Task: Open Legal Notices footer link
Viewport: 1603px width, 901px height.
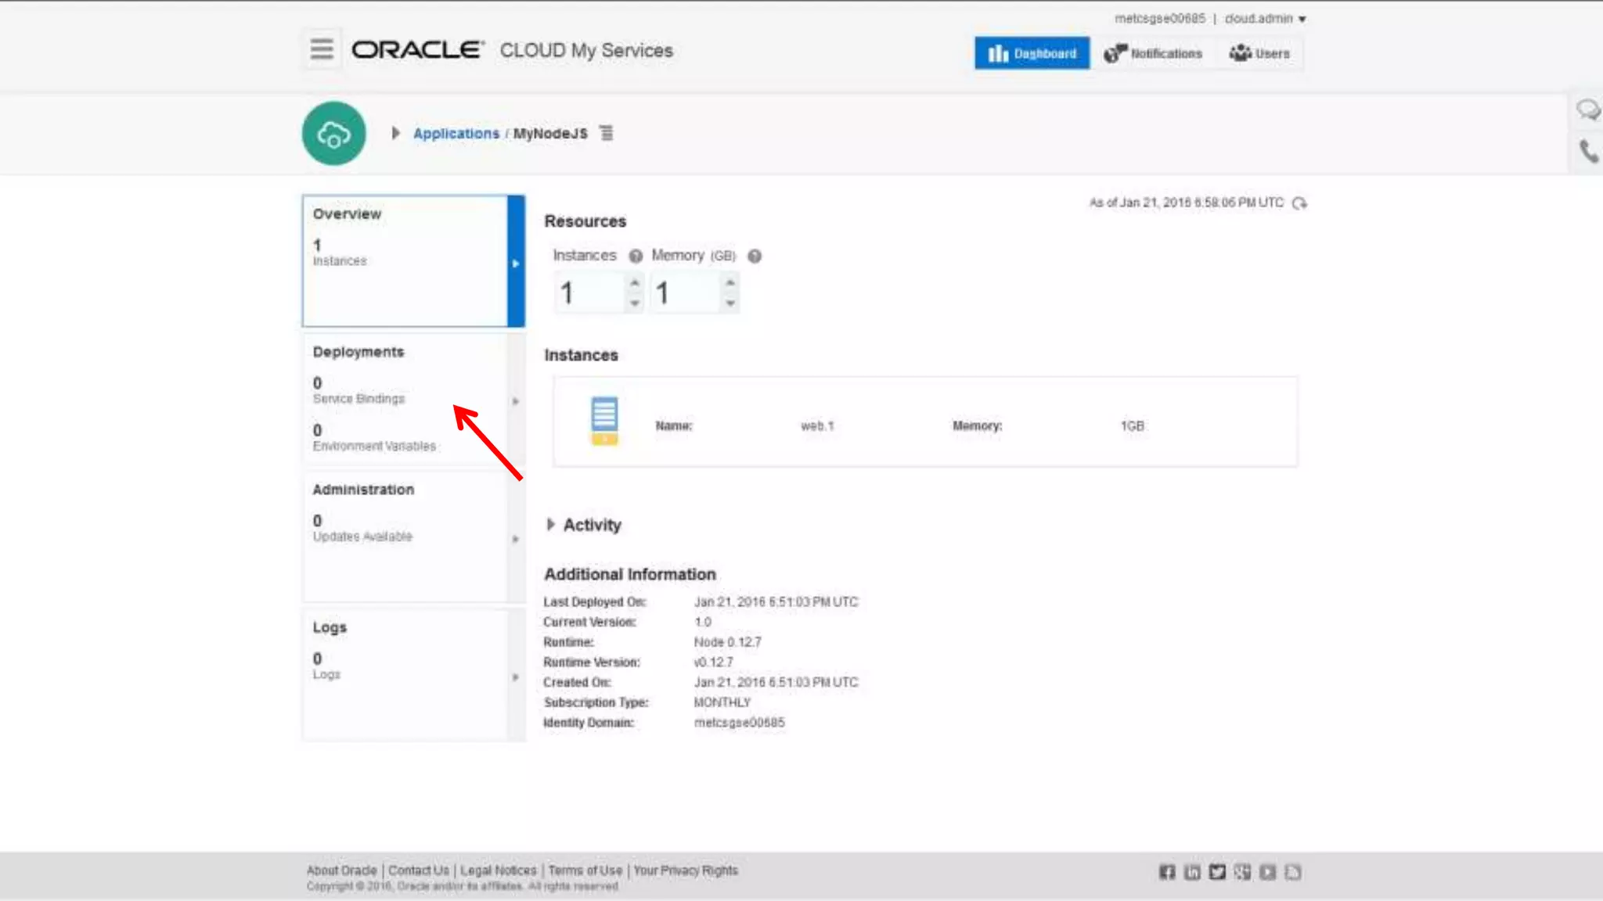Action: click(x=499, y=870)
